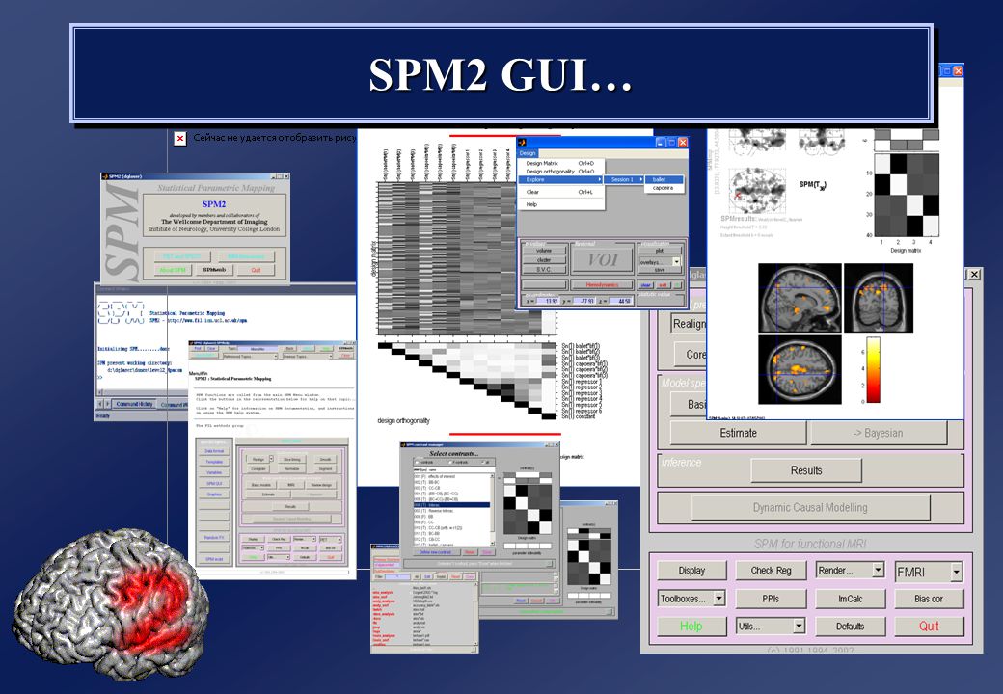Close the SPM menu window
1003x694 pixels.
tap(973, 274)
